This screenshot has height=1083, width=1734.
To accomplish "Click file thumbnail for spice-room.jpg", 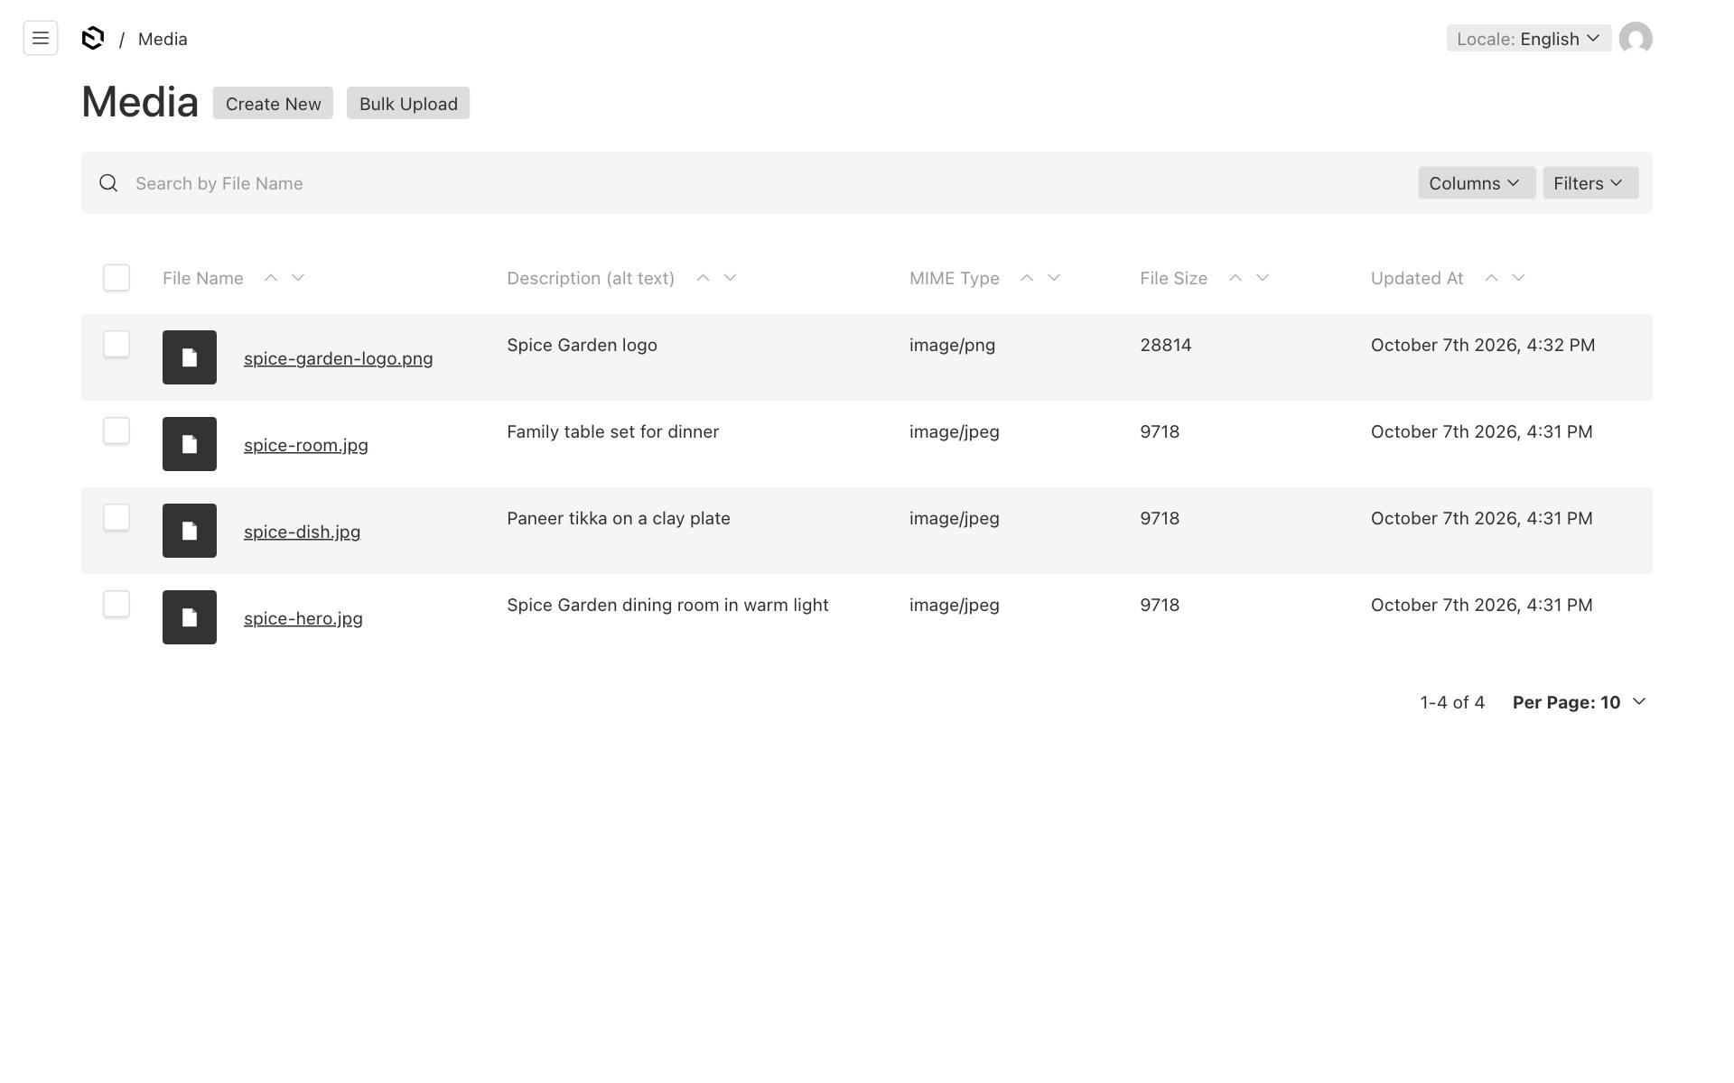I will coord(190,444).
